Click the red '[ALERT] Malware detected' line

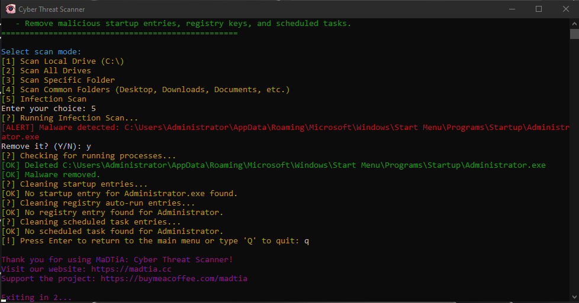click(x=285, y=132)
